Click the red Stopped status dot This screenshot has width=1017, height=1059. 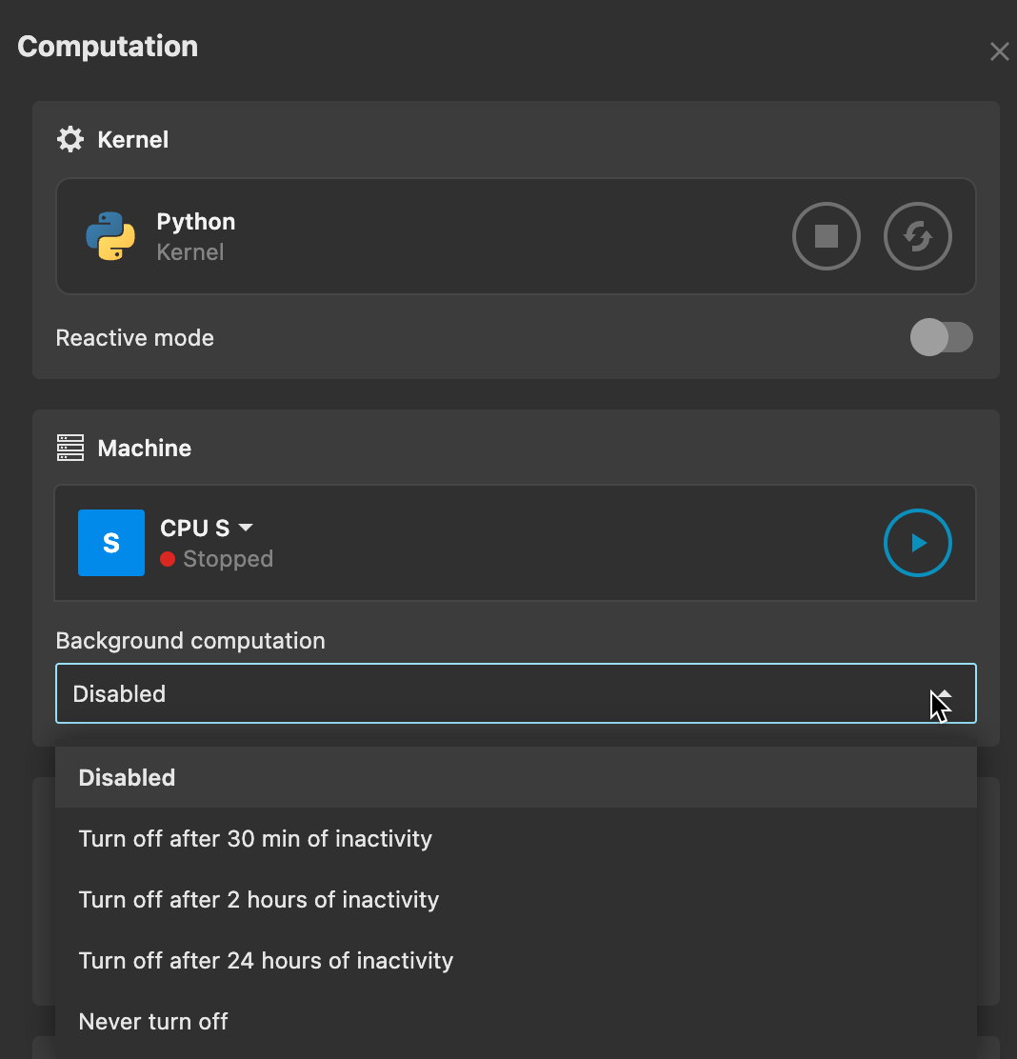coord(169,560)
